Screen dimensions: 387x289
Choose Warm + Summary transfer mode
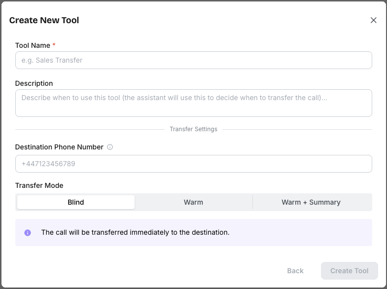[x=311, y=202]
